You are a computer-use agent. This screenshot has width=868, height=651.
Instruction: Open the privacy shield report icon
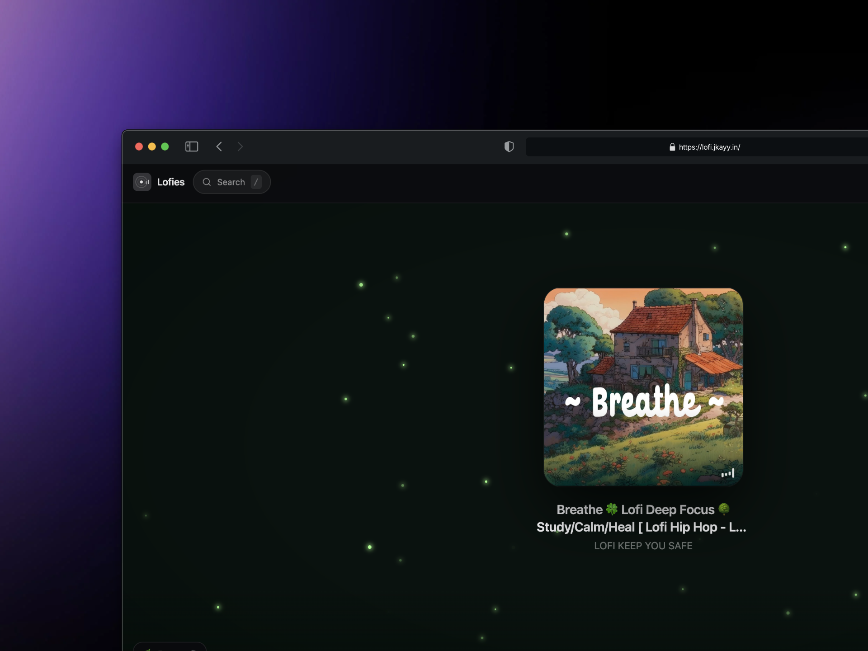[509, 146]
